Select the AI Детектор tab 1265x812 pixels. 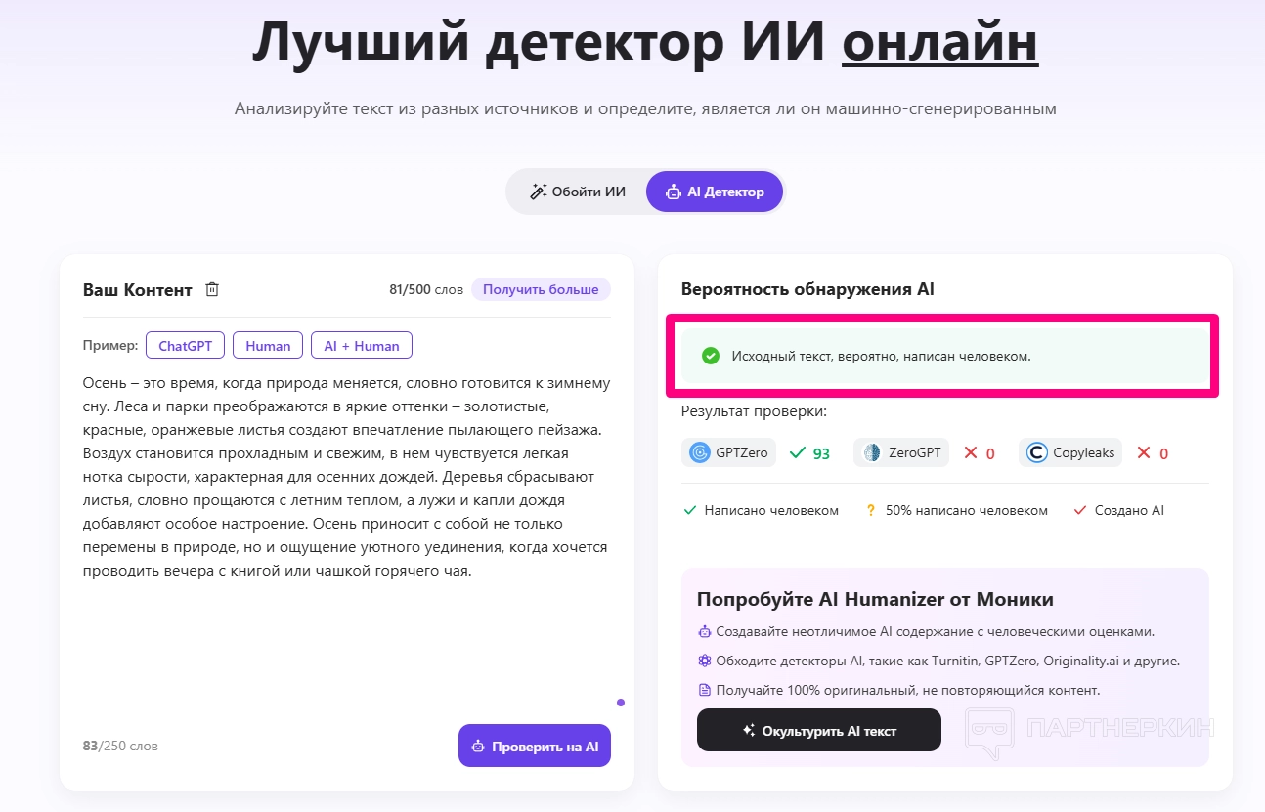click(715, 192)
